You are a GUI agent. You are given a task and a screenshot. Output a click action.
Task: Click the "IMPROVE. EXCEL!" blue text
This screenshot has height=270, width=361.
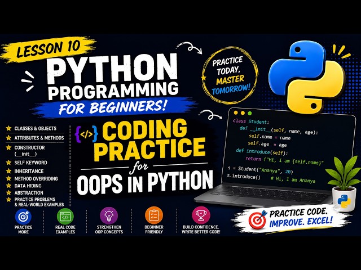coord(301,223)
